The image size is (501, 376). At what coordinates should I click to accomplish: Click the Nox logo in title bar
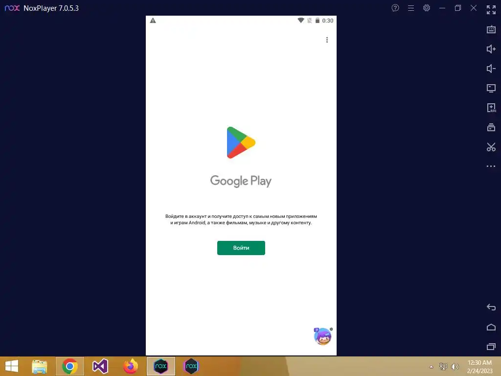tap(12, 8)
